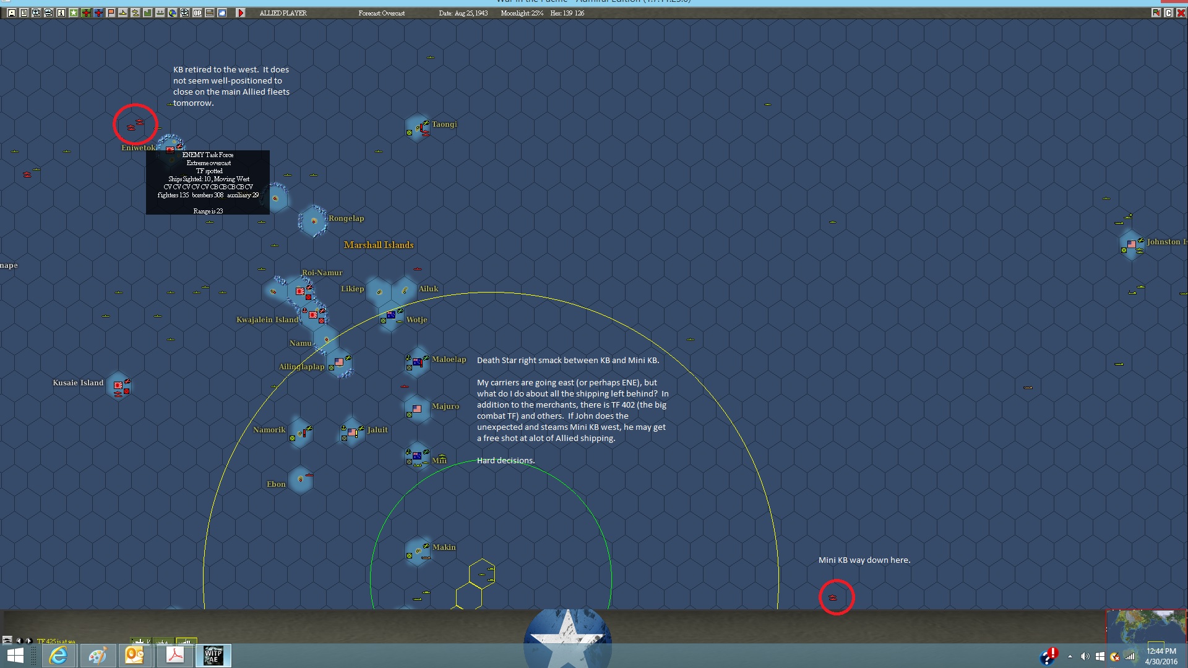Open the globe map icon
Screen dimensions: 1188x668
(x=173, y=13)
